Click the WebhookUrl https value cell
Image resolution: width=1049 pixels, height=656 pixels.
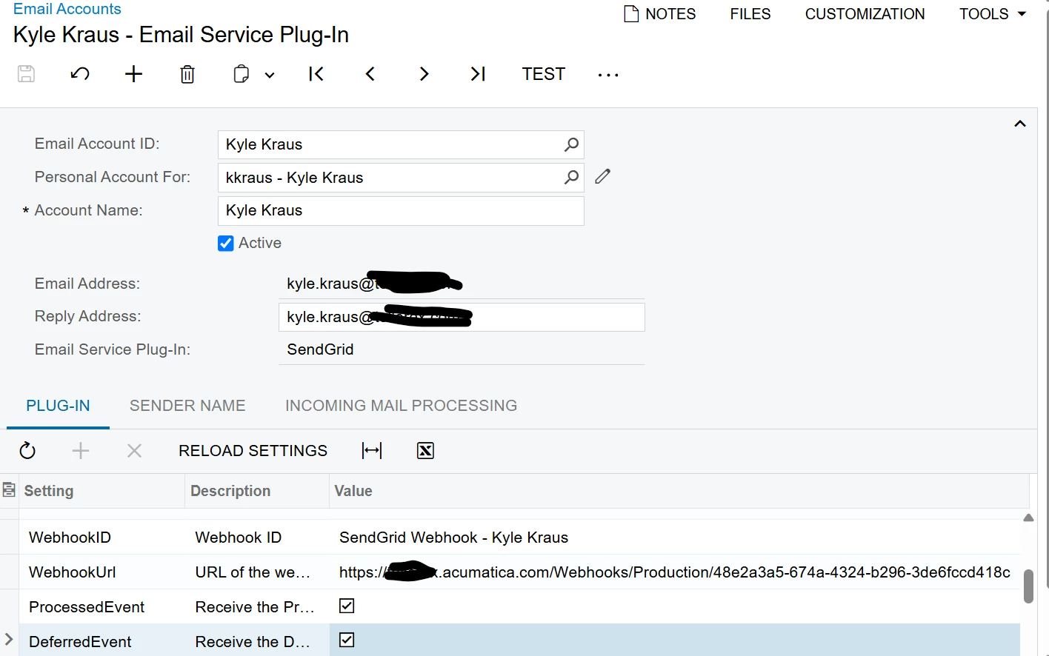point(674,572)
